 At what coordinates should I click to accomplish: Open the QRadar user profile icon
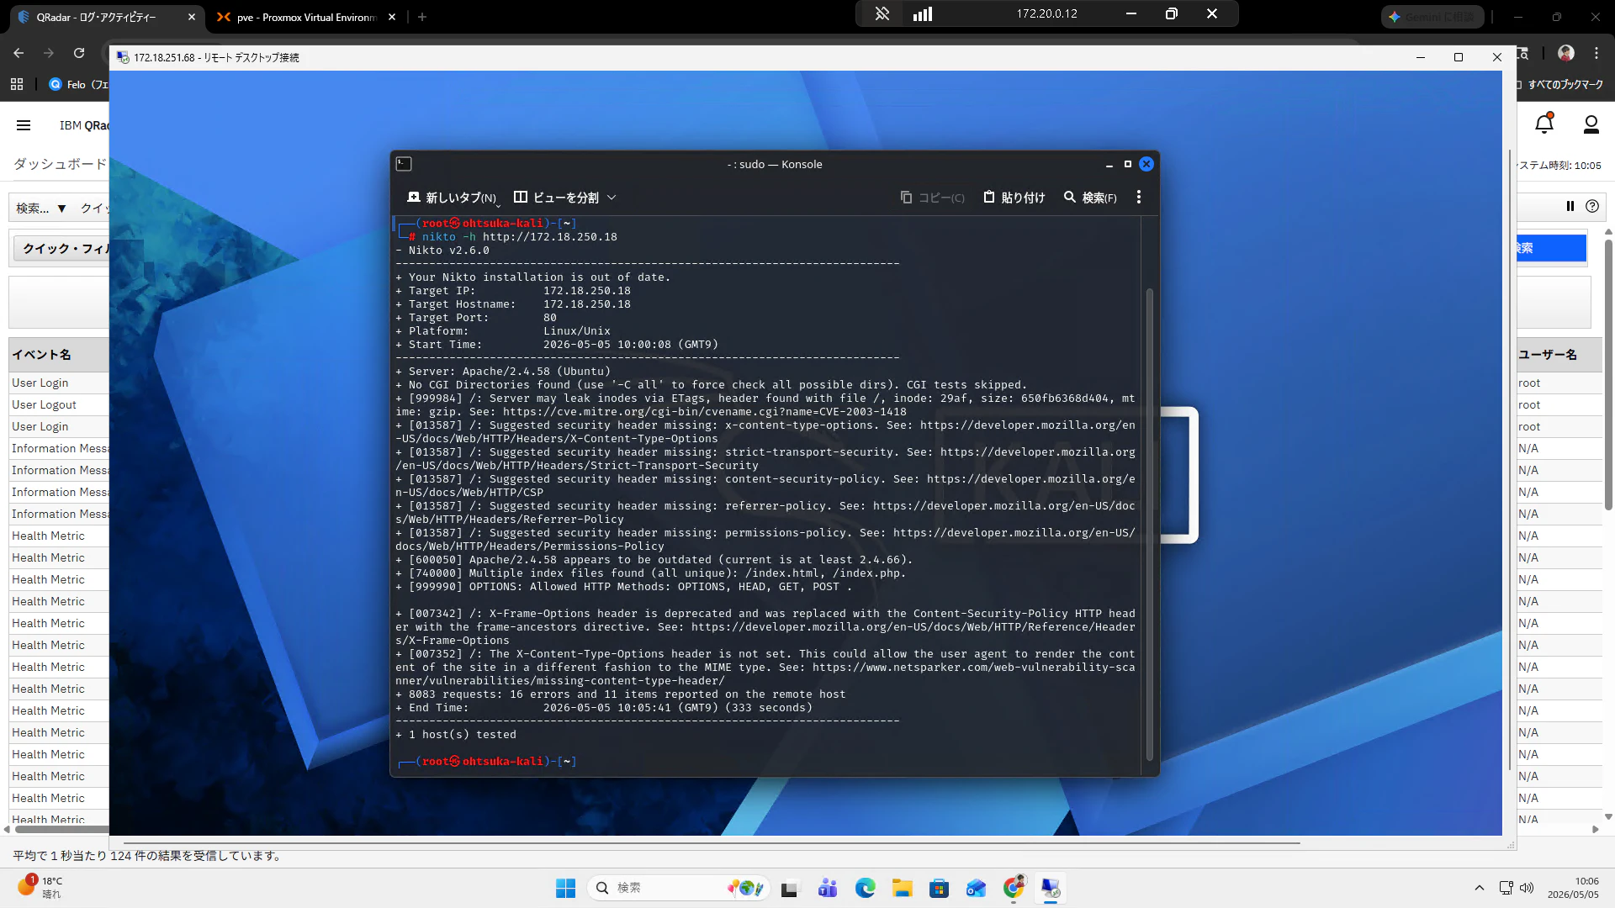point(1591,124)
